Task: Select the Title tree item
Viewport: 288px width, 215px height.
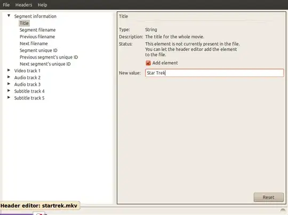Action: pyautogui.click(x=24, y=23)
